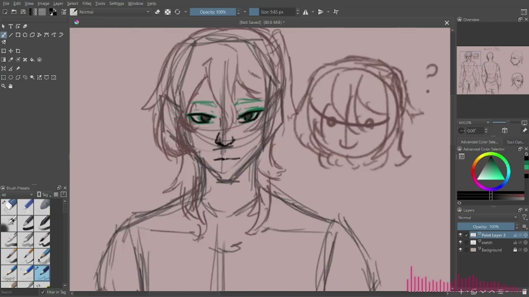This screenshot has width=529, height=297.
Task: Select the Rectangular Selection tool
Action: point(4,78)
